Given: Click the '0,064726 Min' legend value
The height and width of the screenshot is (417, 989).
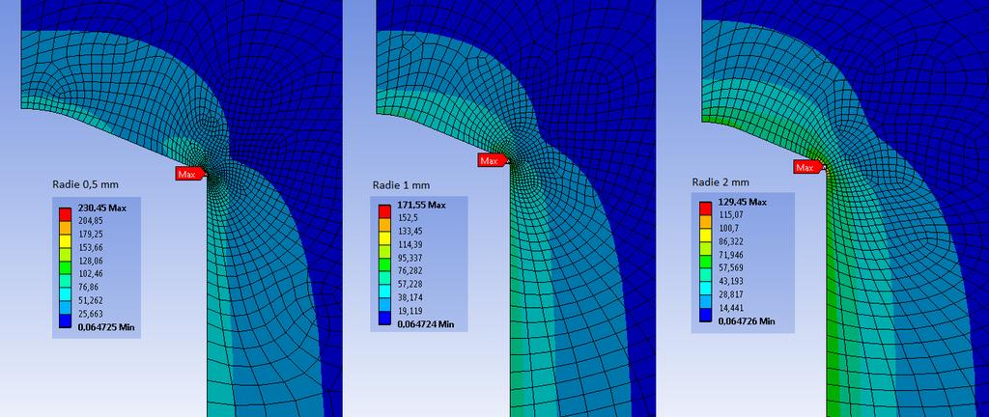Looking at the screenshot, I should coord(747,321).
